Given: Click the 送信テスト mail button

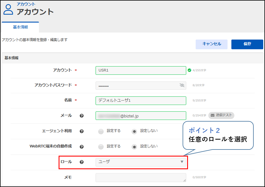Looking at the screenshot, I should pyautogui.click(x=221, y=115).
